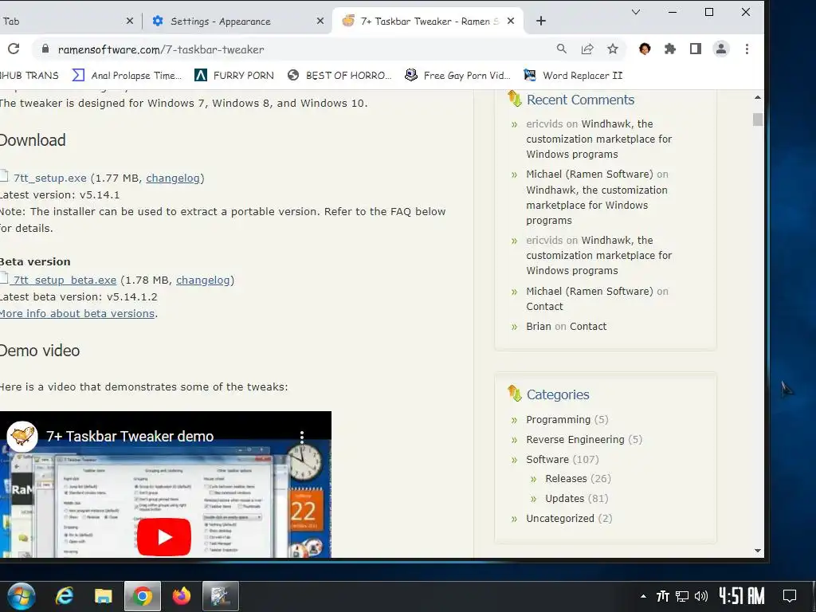The width and height of the screenshot is (816, 612).
Task: Click the address bar search magnifier icon
Action: point(562,49)
